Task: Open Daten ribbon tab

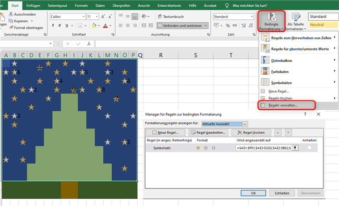Action: click(100, 6)
